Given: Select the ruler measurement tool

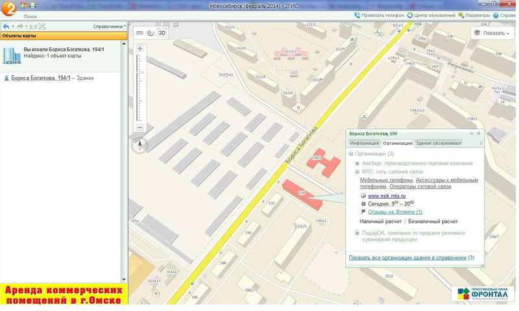Looking at the screenshot, I should [139, 32].
